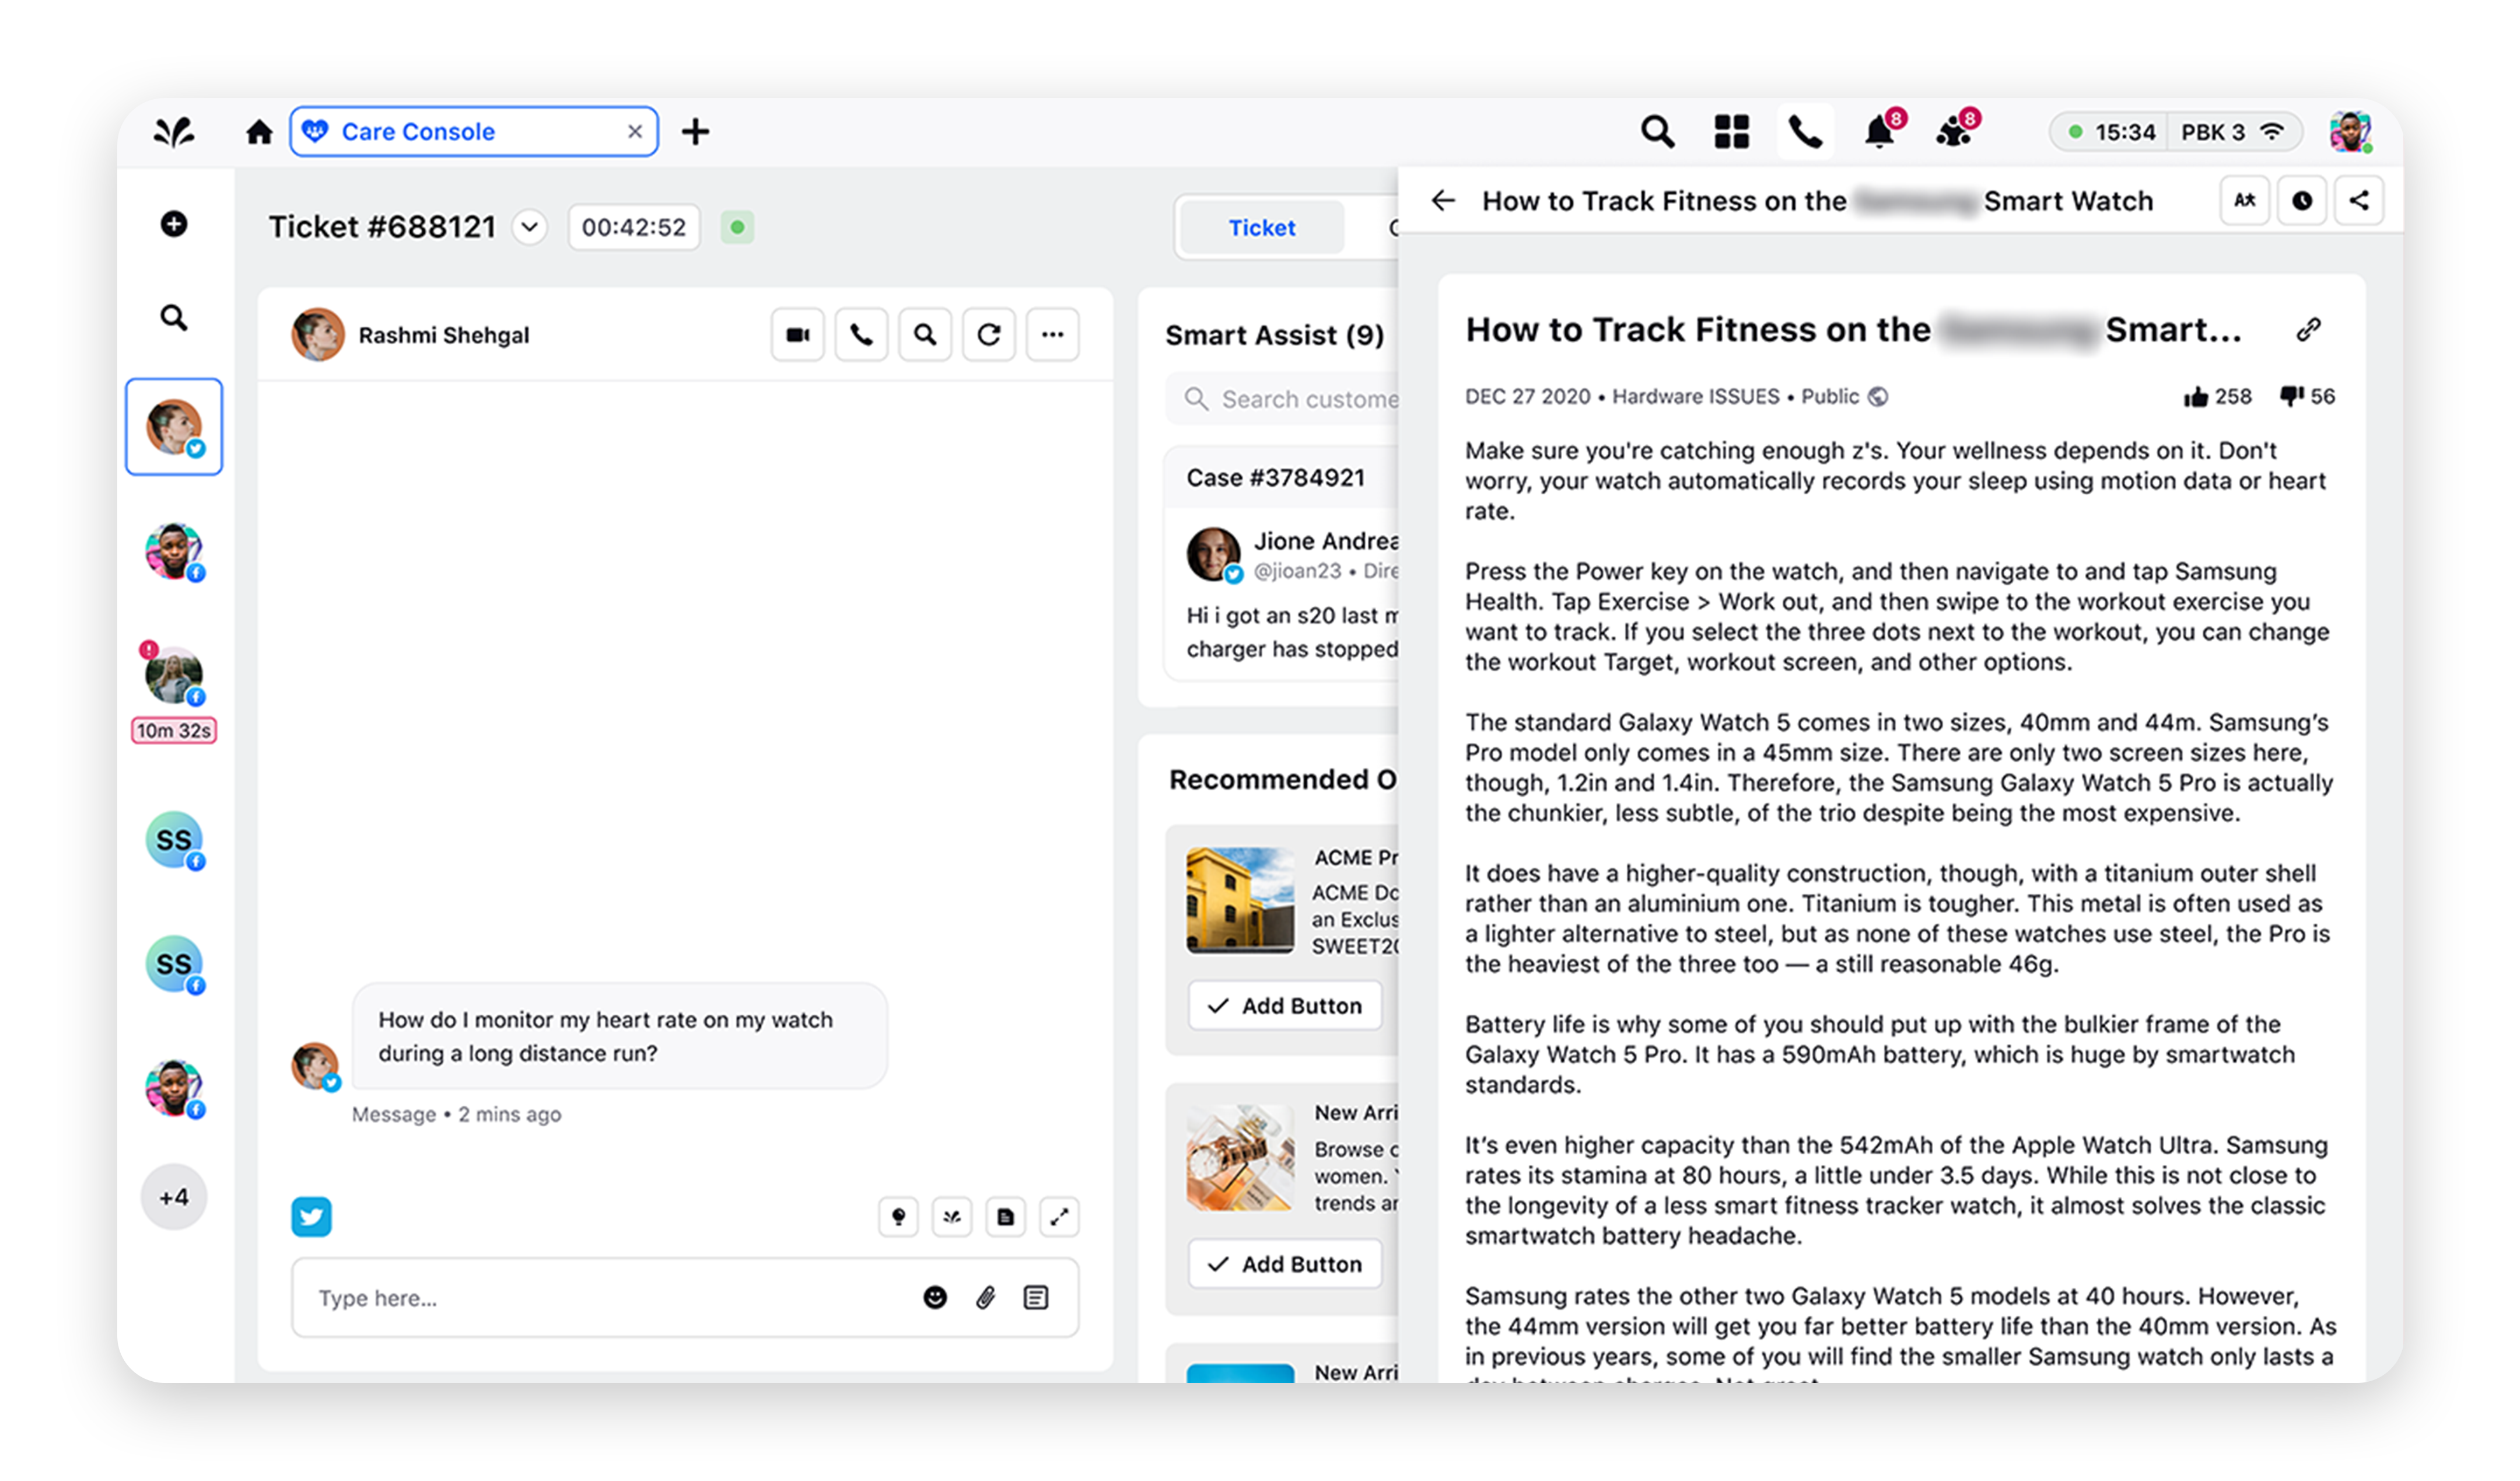Expand the overflow menu in the conversation header
Image resolution: width=2520 pixels, height=1481 pixels.
pyautogui.click(x=1052, y=334)
